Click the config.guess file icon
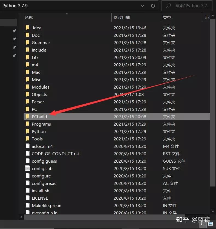This screenshot has width=216, height=229. [x=28, y=161]
